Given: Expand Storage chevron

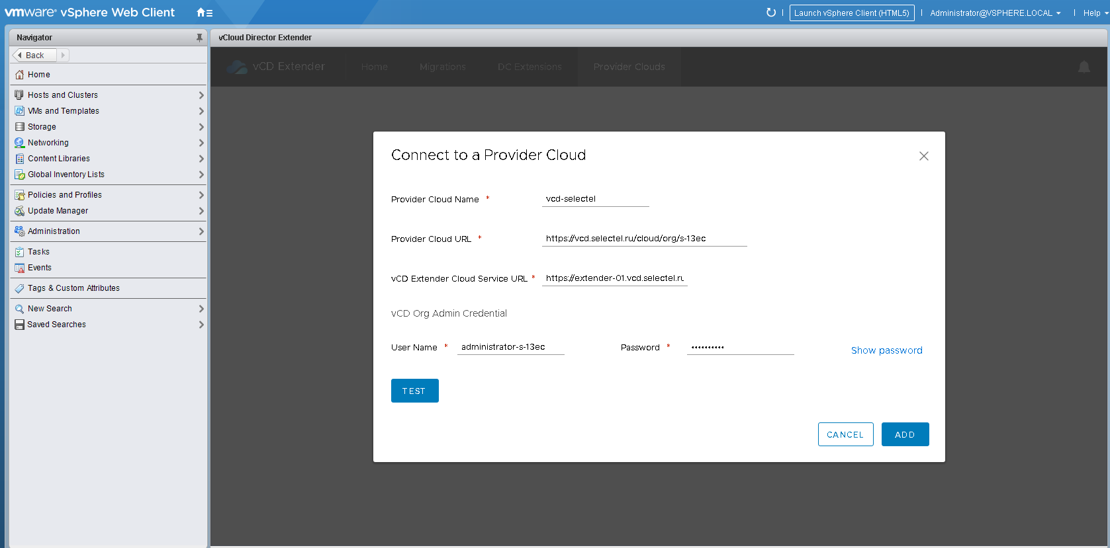Looking at the screenshot, I should (x=201, y=127).
